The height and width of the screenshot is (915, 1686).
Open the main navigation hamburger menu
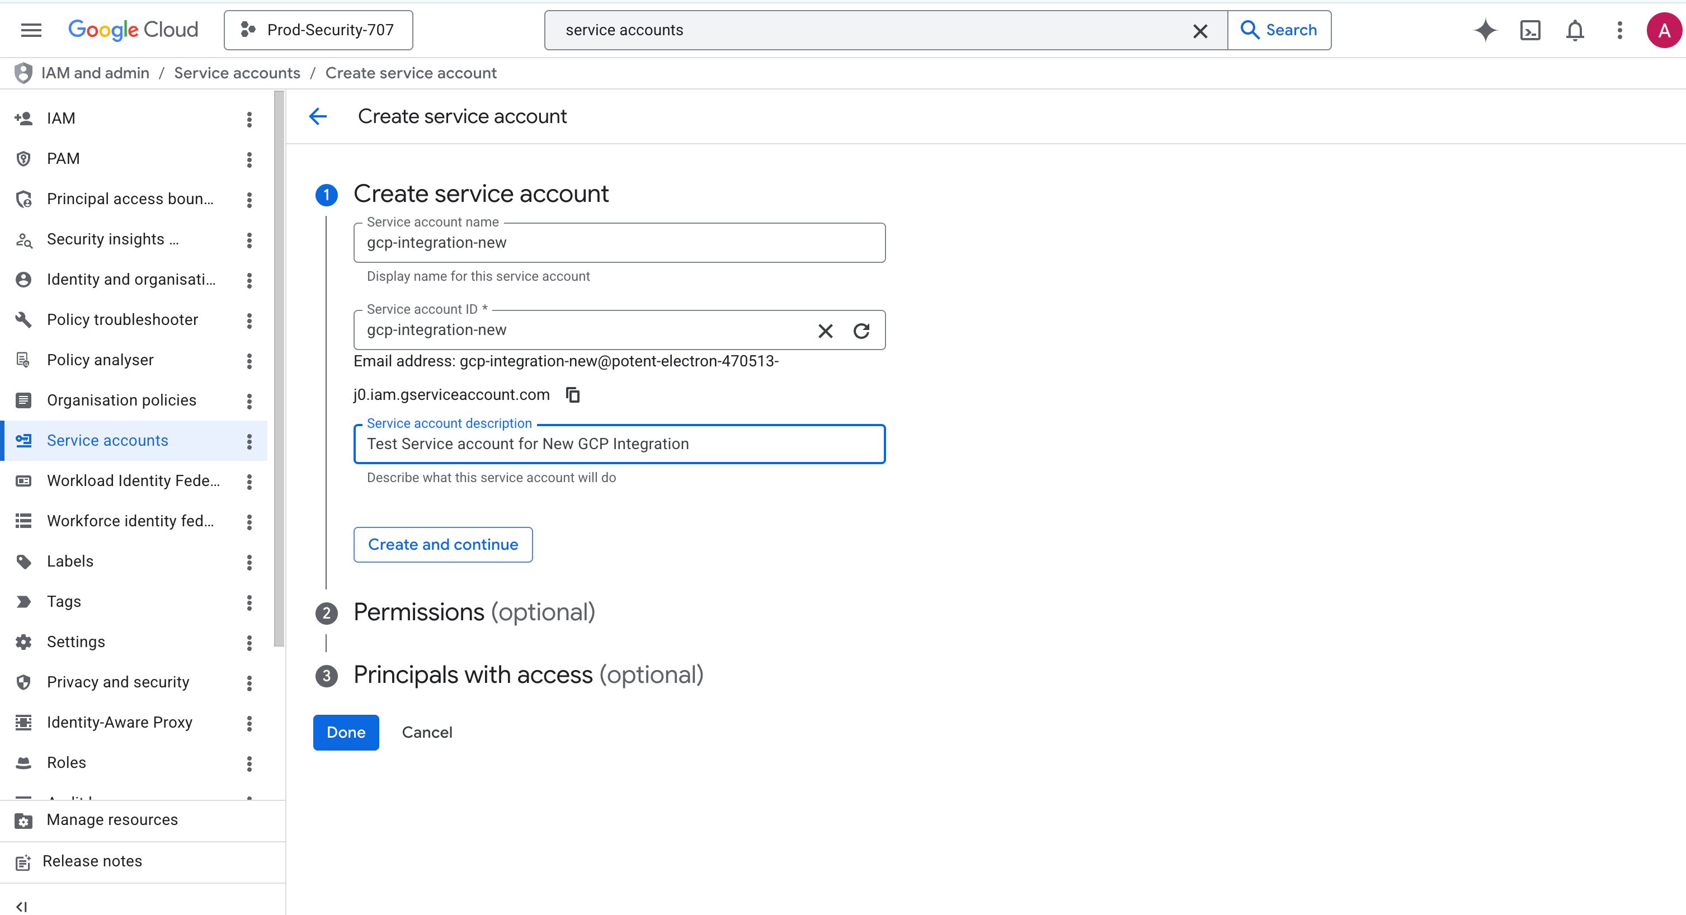click(31, 30)
